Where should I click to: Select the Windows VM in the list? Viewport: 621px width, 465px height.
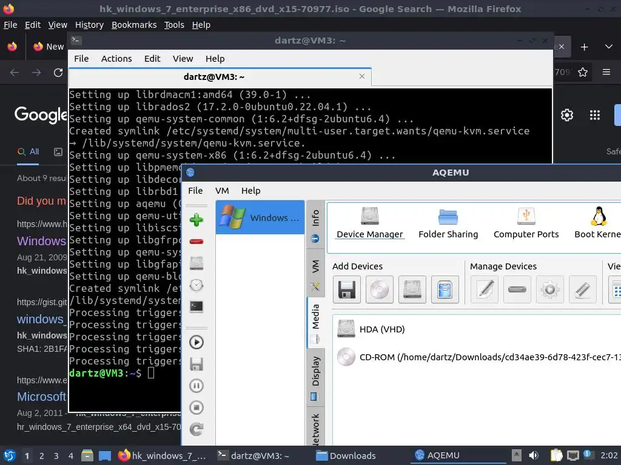260,217
